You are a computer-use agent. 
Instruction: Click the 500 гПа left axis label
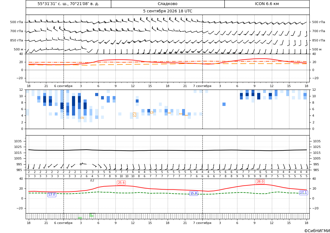(17, 22)
